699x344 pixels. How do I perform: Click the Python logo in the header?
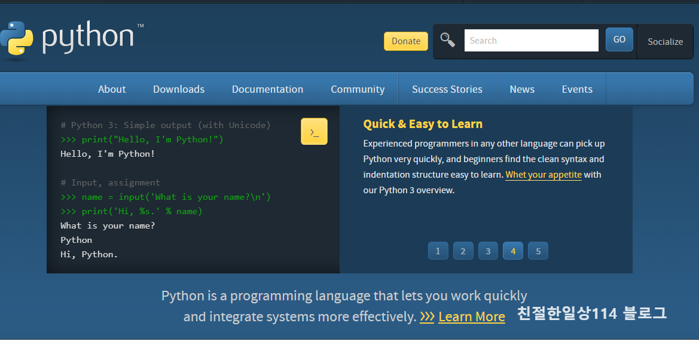pyautogui.click(x=71, y=39)
